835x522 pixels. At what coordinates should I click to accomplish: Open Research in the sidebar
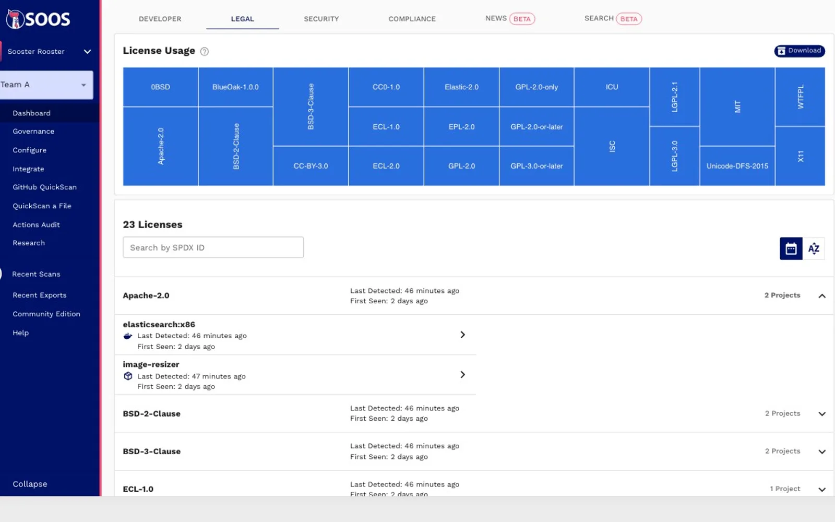point(29,243)
